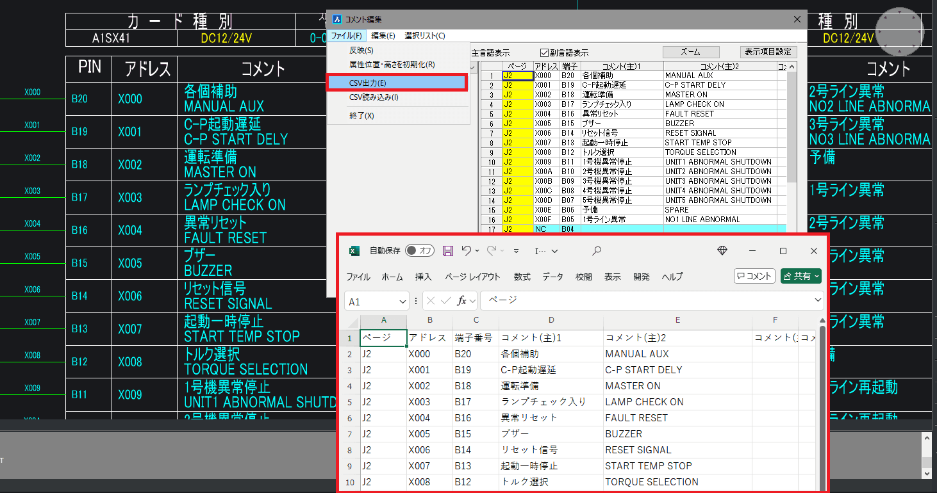Click the Excel app logo icon
The image size is (937, 493).
[353, 251]
